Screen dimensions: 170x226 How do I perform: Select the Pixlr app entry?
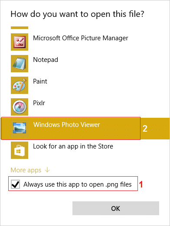(39, 103)
